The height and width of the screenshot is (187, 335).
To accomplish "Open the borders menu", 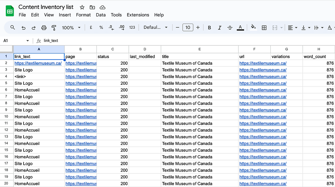I will coord(264,28).
